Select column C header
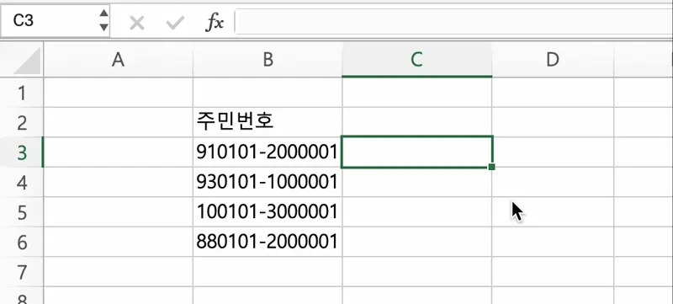The image size is (673, 304). point(416,60)
